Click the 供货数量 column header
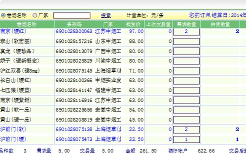The width and height of the screenshot is (246, 159). click(x=220, y=24)
